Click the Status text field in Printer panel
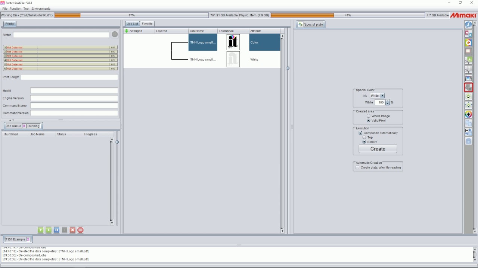This screenshot has width=478, height=268. tap(61, 35)
